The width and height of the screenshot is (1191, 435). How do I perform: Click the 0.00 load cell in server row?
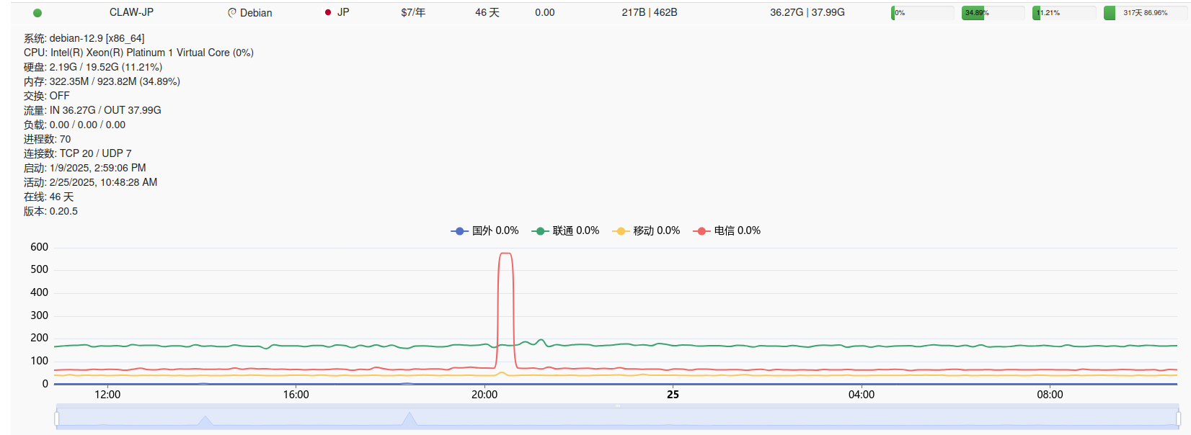tap(545, 12)
